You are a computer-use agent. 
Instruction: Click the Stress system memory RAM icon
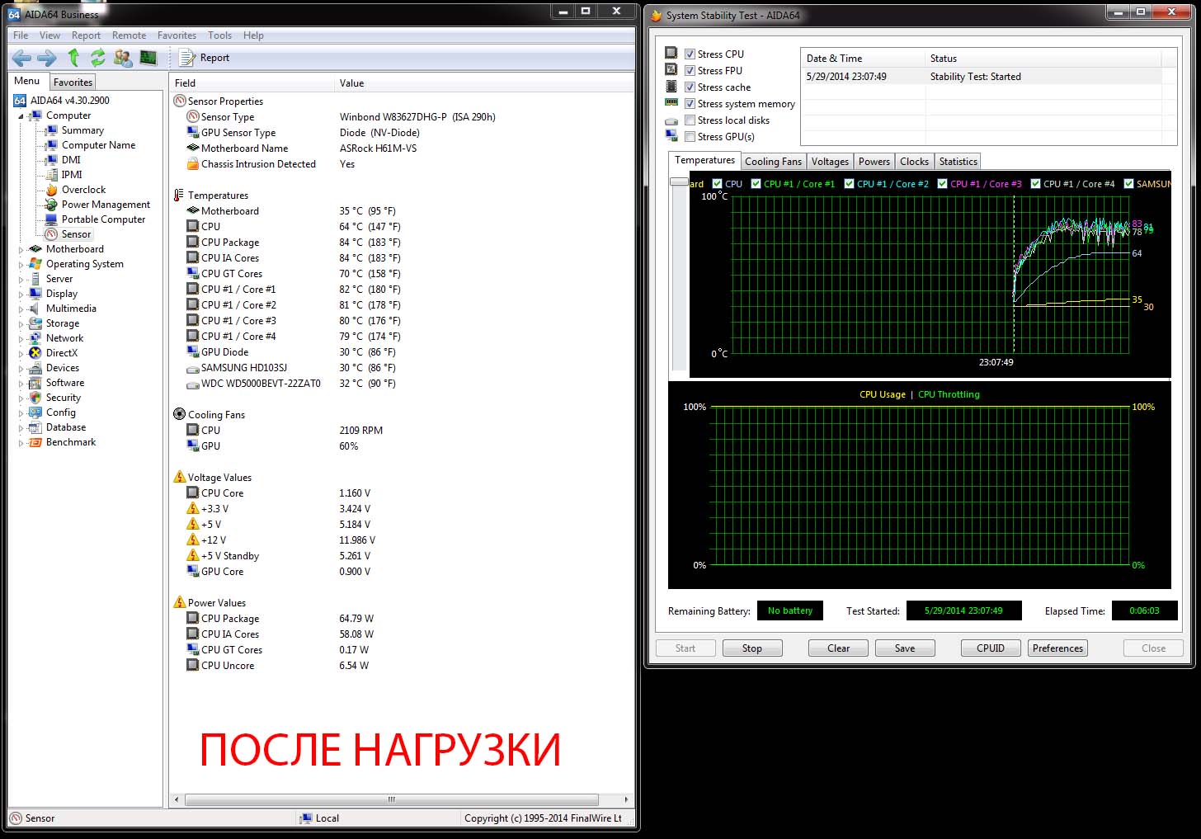point(671,103)
